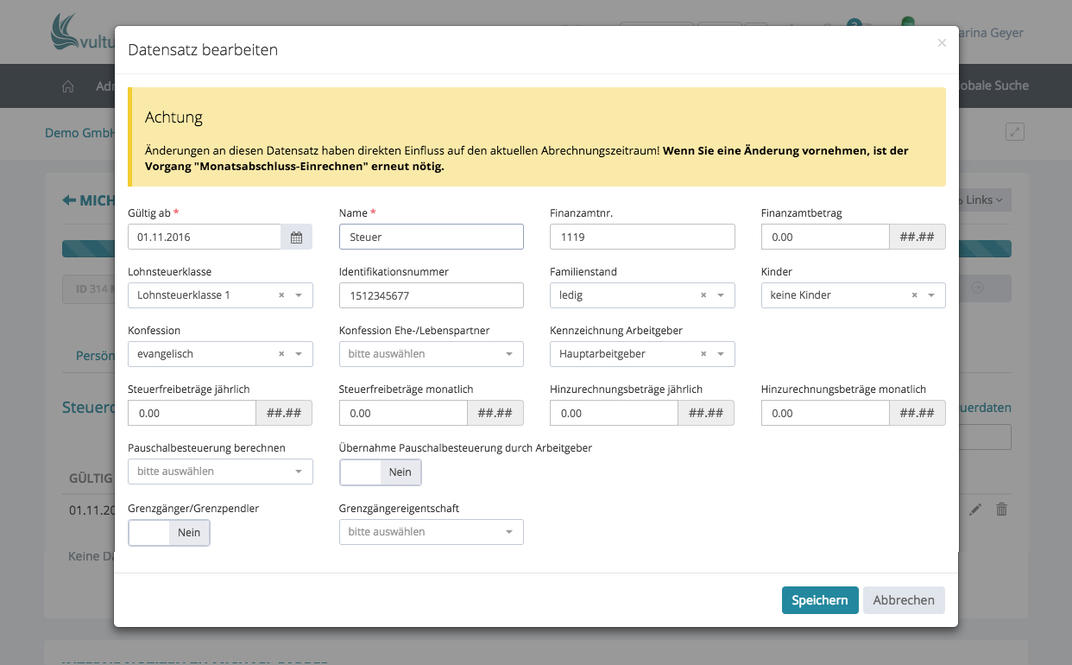Viewport: 1072px width, 665px height.
Task: Toggle Übernahme Pauschalbesteuerung durch Arbeitgeber switch
Action: pos(381,472)
